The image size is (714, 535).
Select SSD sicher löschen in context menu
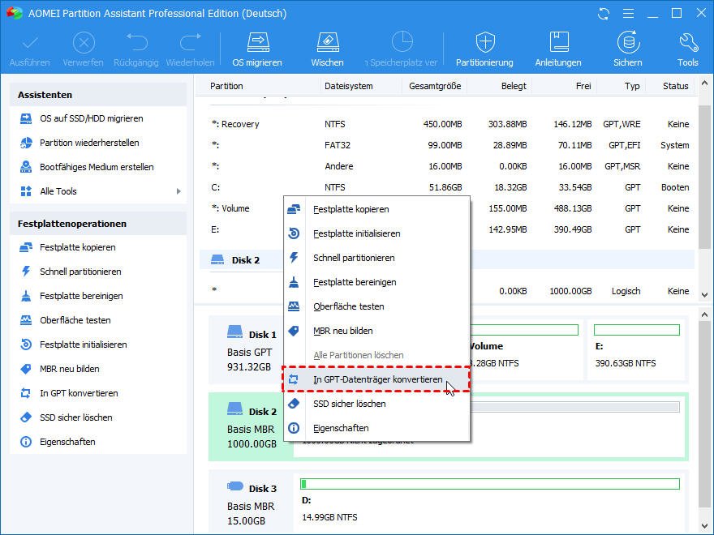[349, 404]
